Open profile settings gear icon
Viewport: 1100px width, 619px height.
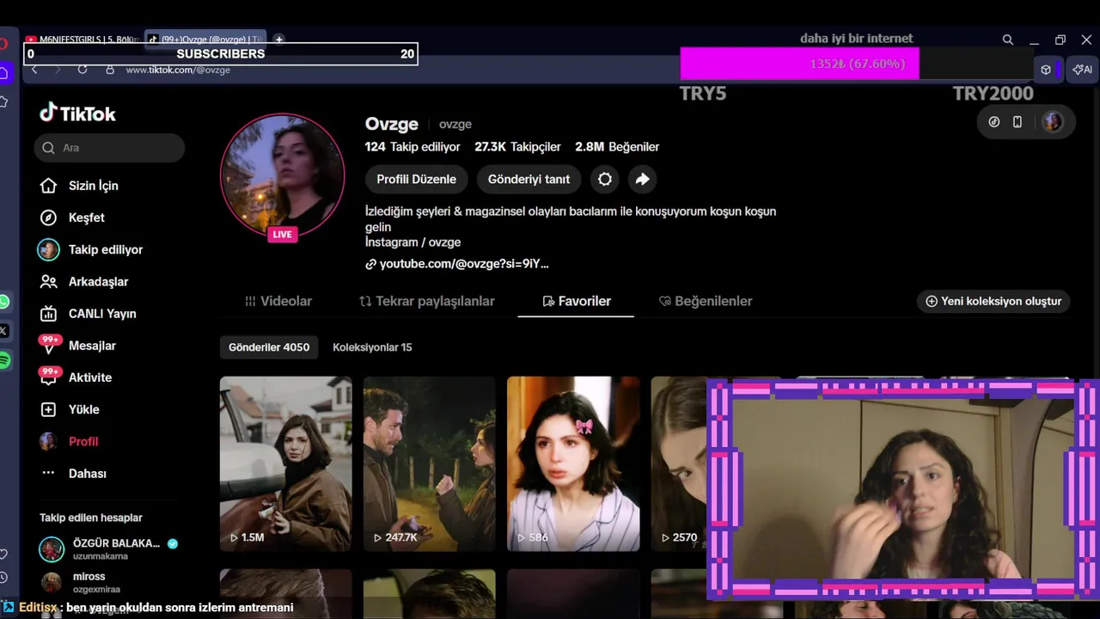click(x=605, y=179)
